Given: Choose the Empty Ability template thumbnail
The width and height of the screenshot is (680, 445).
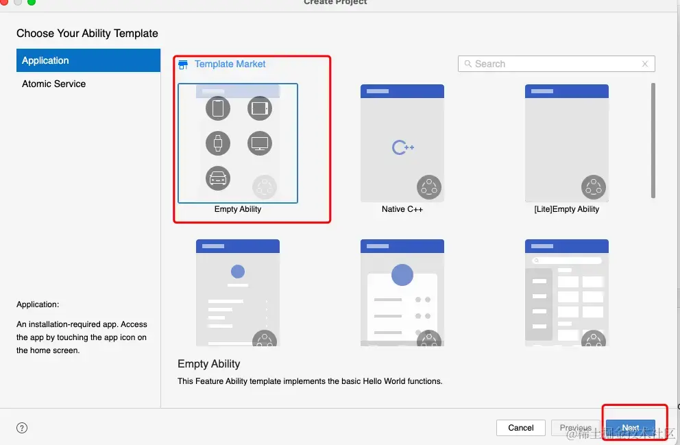Looking at the screenshot, I should (238, 143).
